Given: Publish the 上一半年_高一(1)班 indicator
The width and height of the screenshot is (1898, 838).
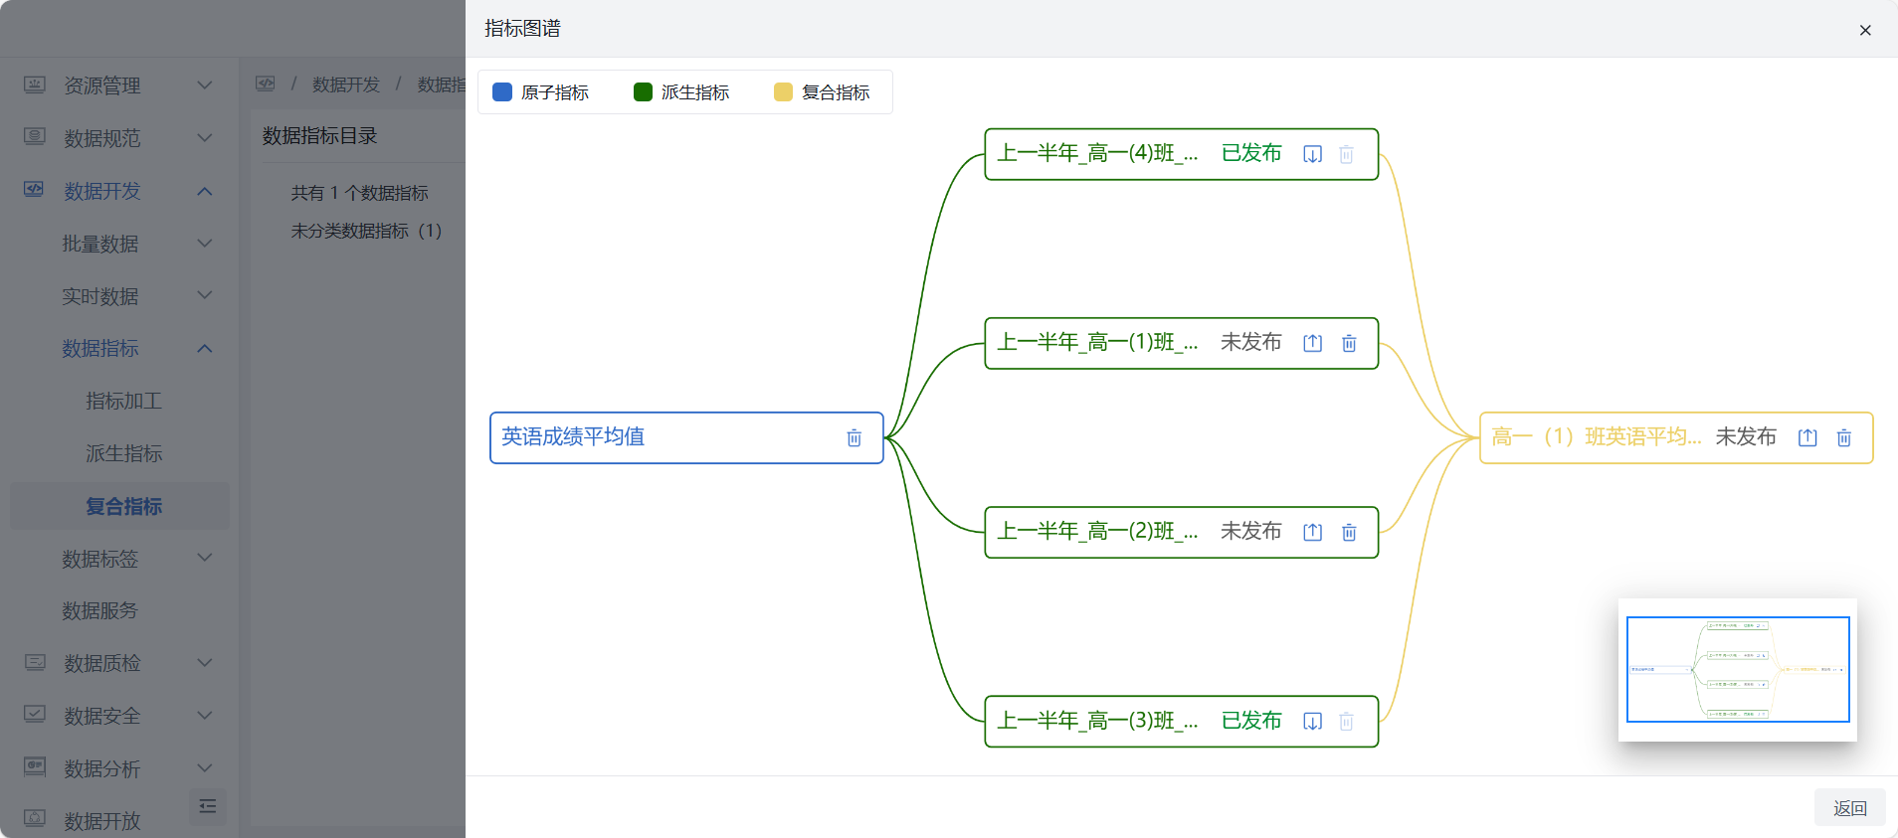Looking at the screenshot, I should tap(1313, 343).
